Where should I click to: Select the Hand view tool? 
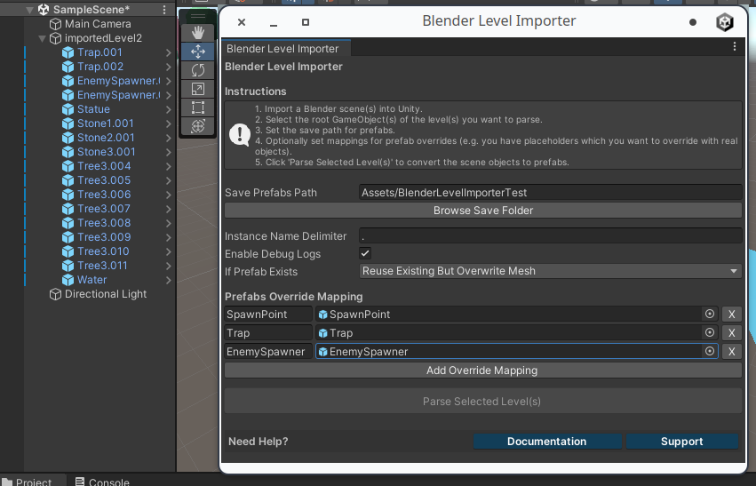coord(198,33)
